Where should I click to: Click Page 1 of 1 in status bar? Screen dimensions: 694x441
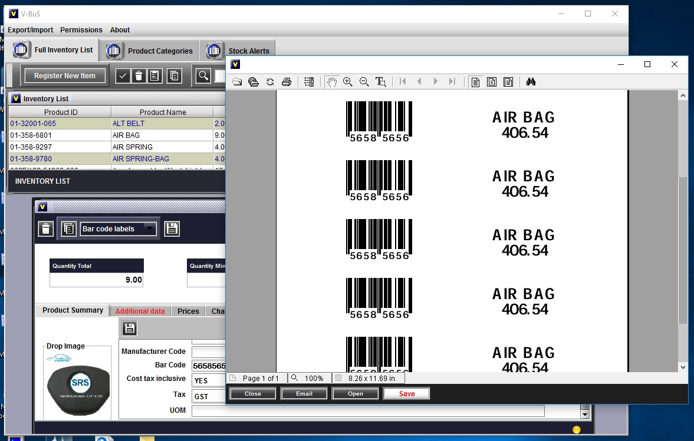(261, 378)
